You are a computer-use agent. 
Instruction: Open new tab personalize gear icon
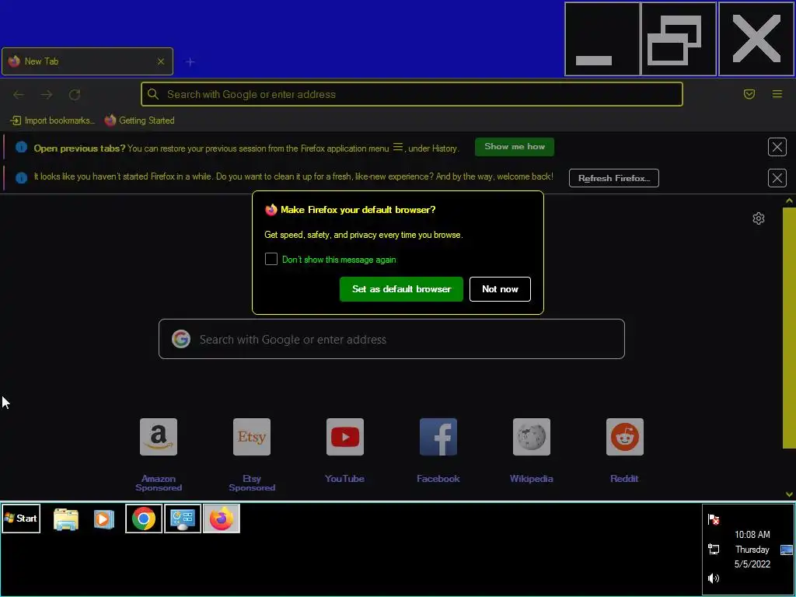(x=759, y=218)
